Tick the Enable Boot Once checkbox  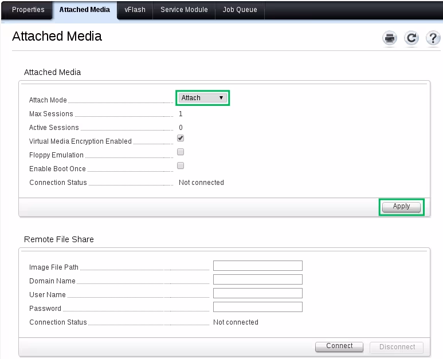click(x=181, y=165)
